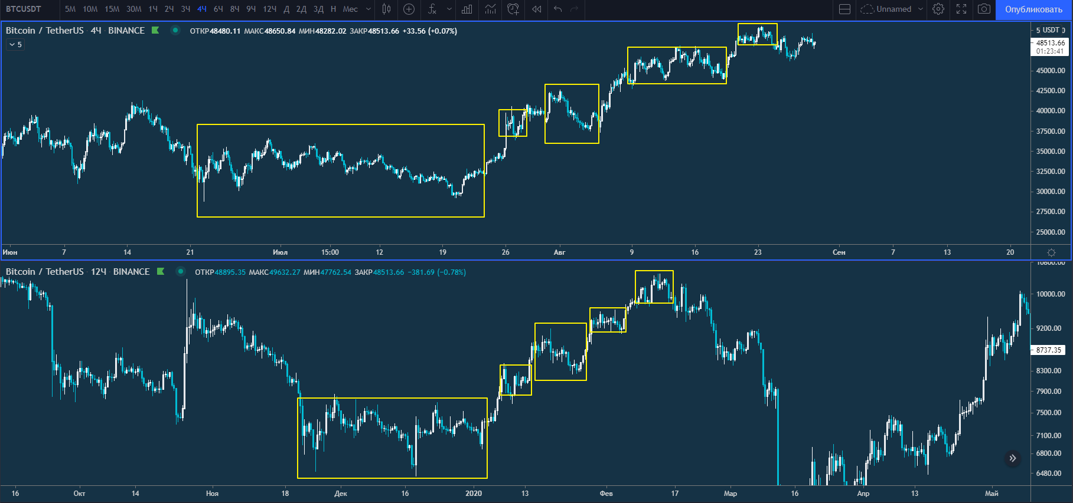1073x503 pixels.
Task: Select the 1Ч timeframe
Action: coord(153,9)
